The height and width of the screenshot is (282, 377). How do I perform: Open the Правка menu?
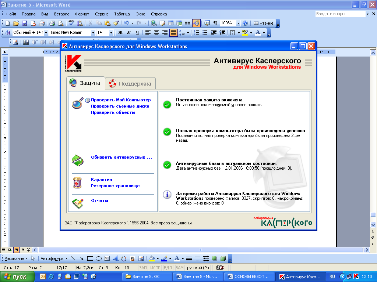[29, 14]
